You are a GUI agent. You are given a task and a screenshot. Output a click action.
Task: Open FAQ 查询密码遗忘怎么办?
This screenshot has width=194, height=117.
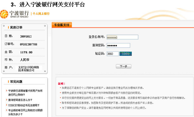(x=20, y=100)
